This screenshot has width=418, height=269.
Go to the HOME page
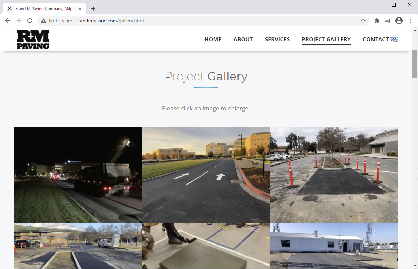click(213, 39)
